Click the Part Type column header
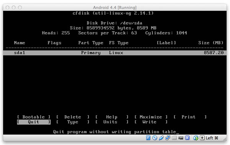The width and height of the screenshot is (230, 145). pyautogui.click(x=91, y=43)
